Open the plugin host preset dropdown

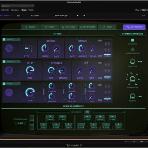pos(17,6)
